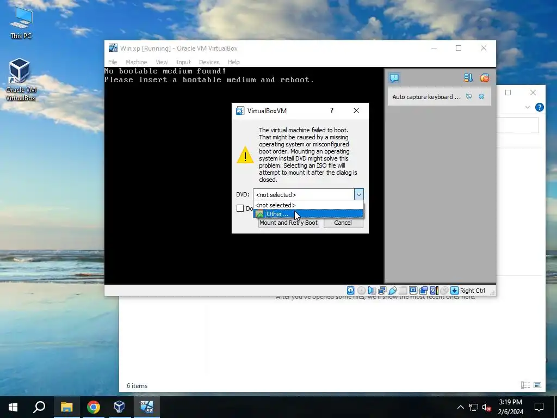Open the Action Center notifications icon
The height and width of the screenshot is (418, 557).
(x=539, y=407)
